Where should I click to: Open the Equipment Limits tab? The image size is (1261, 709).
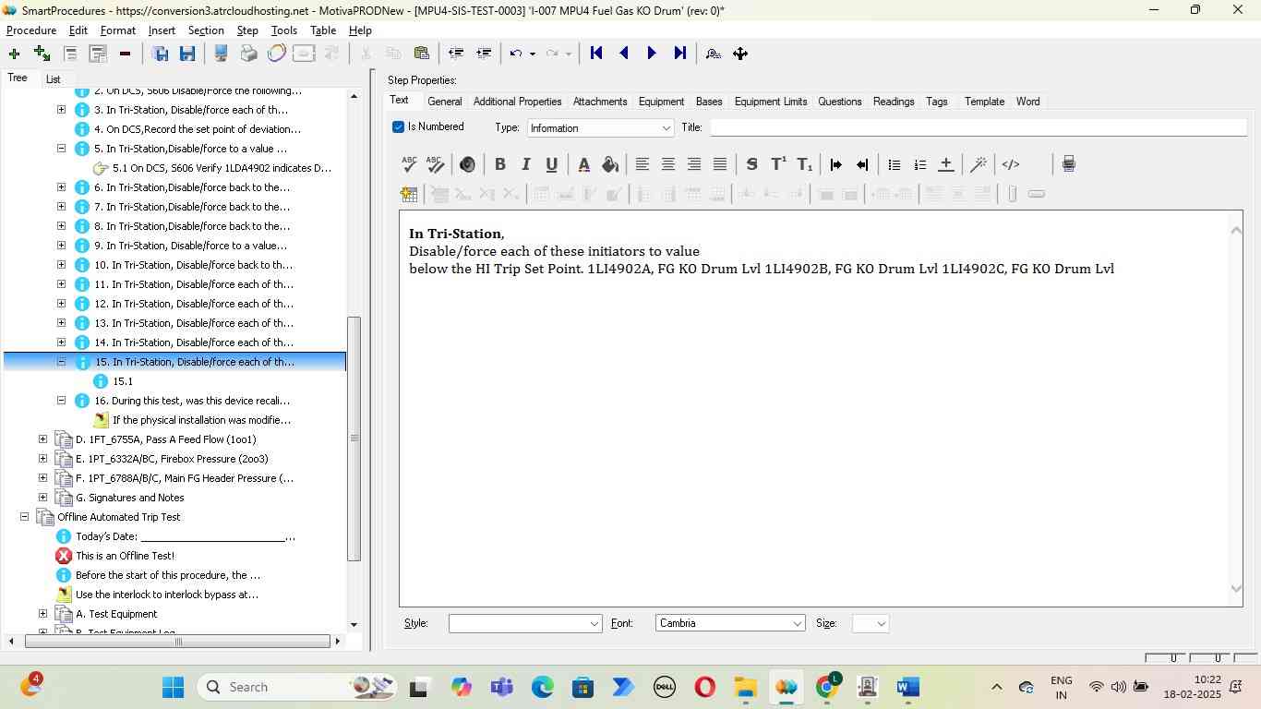[770, 102]
